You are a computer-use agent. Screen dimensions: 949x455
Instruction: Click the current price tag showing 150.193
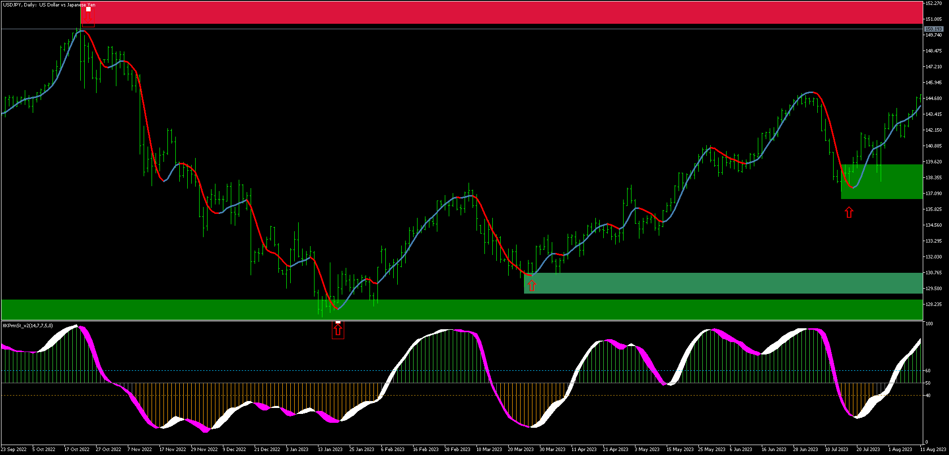click(933, 29)
